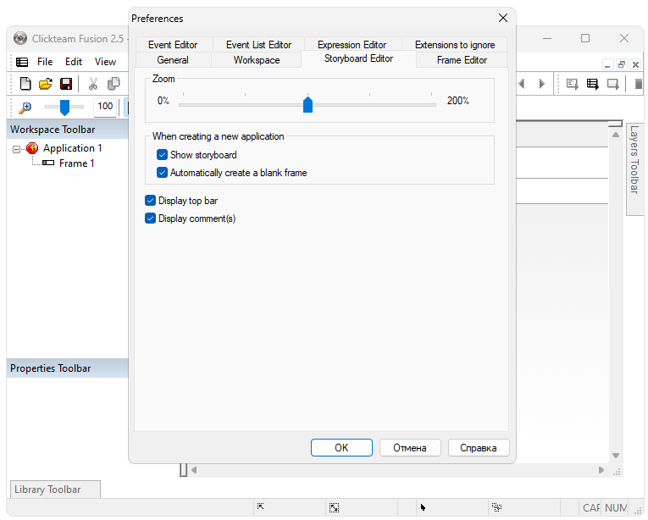Disable Display top bar checkbox
Image resolution: width=648 pixels, height=520 pixels.
[x=151, y=201]
